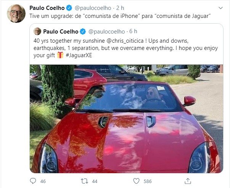Click the Paulo Coelho display name at top
The image size is (230, 188).
47,8
